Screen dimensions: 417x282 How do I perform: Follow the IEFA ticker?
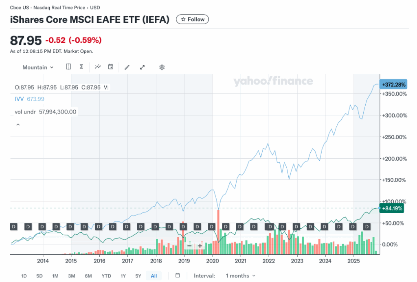point(192,19)
